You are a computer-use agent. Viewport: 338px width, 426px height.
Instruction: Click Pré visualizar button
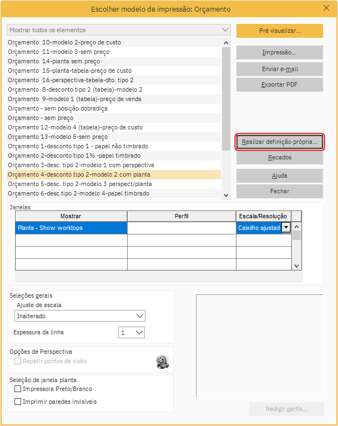[280, 31]
